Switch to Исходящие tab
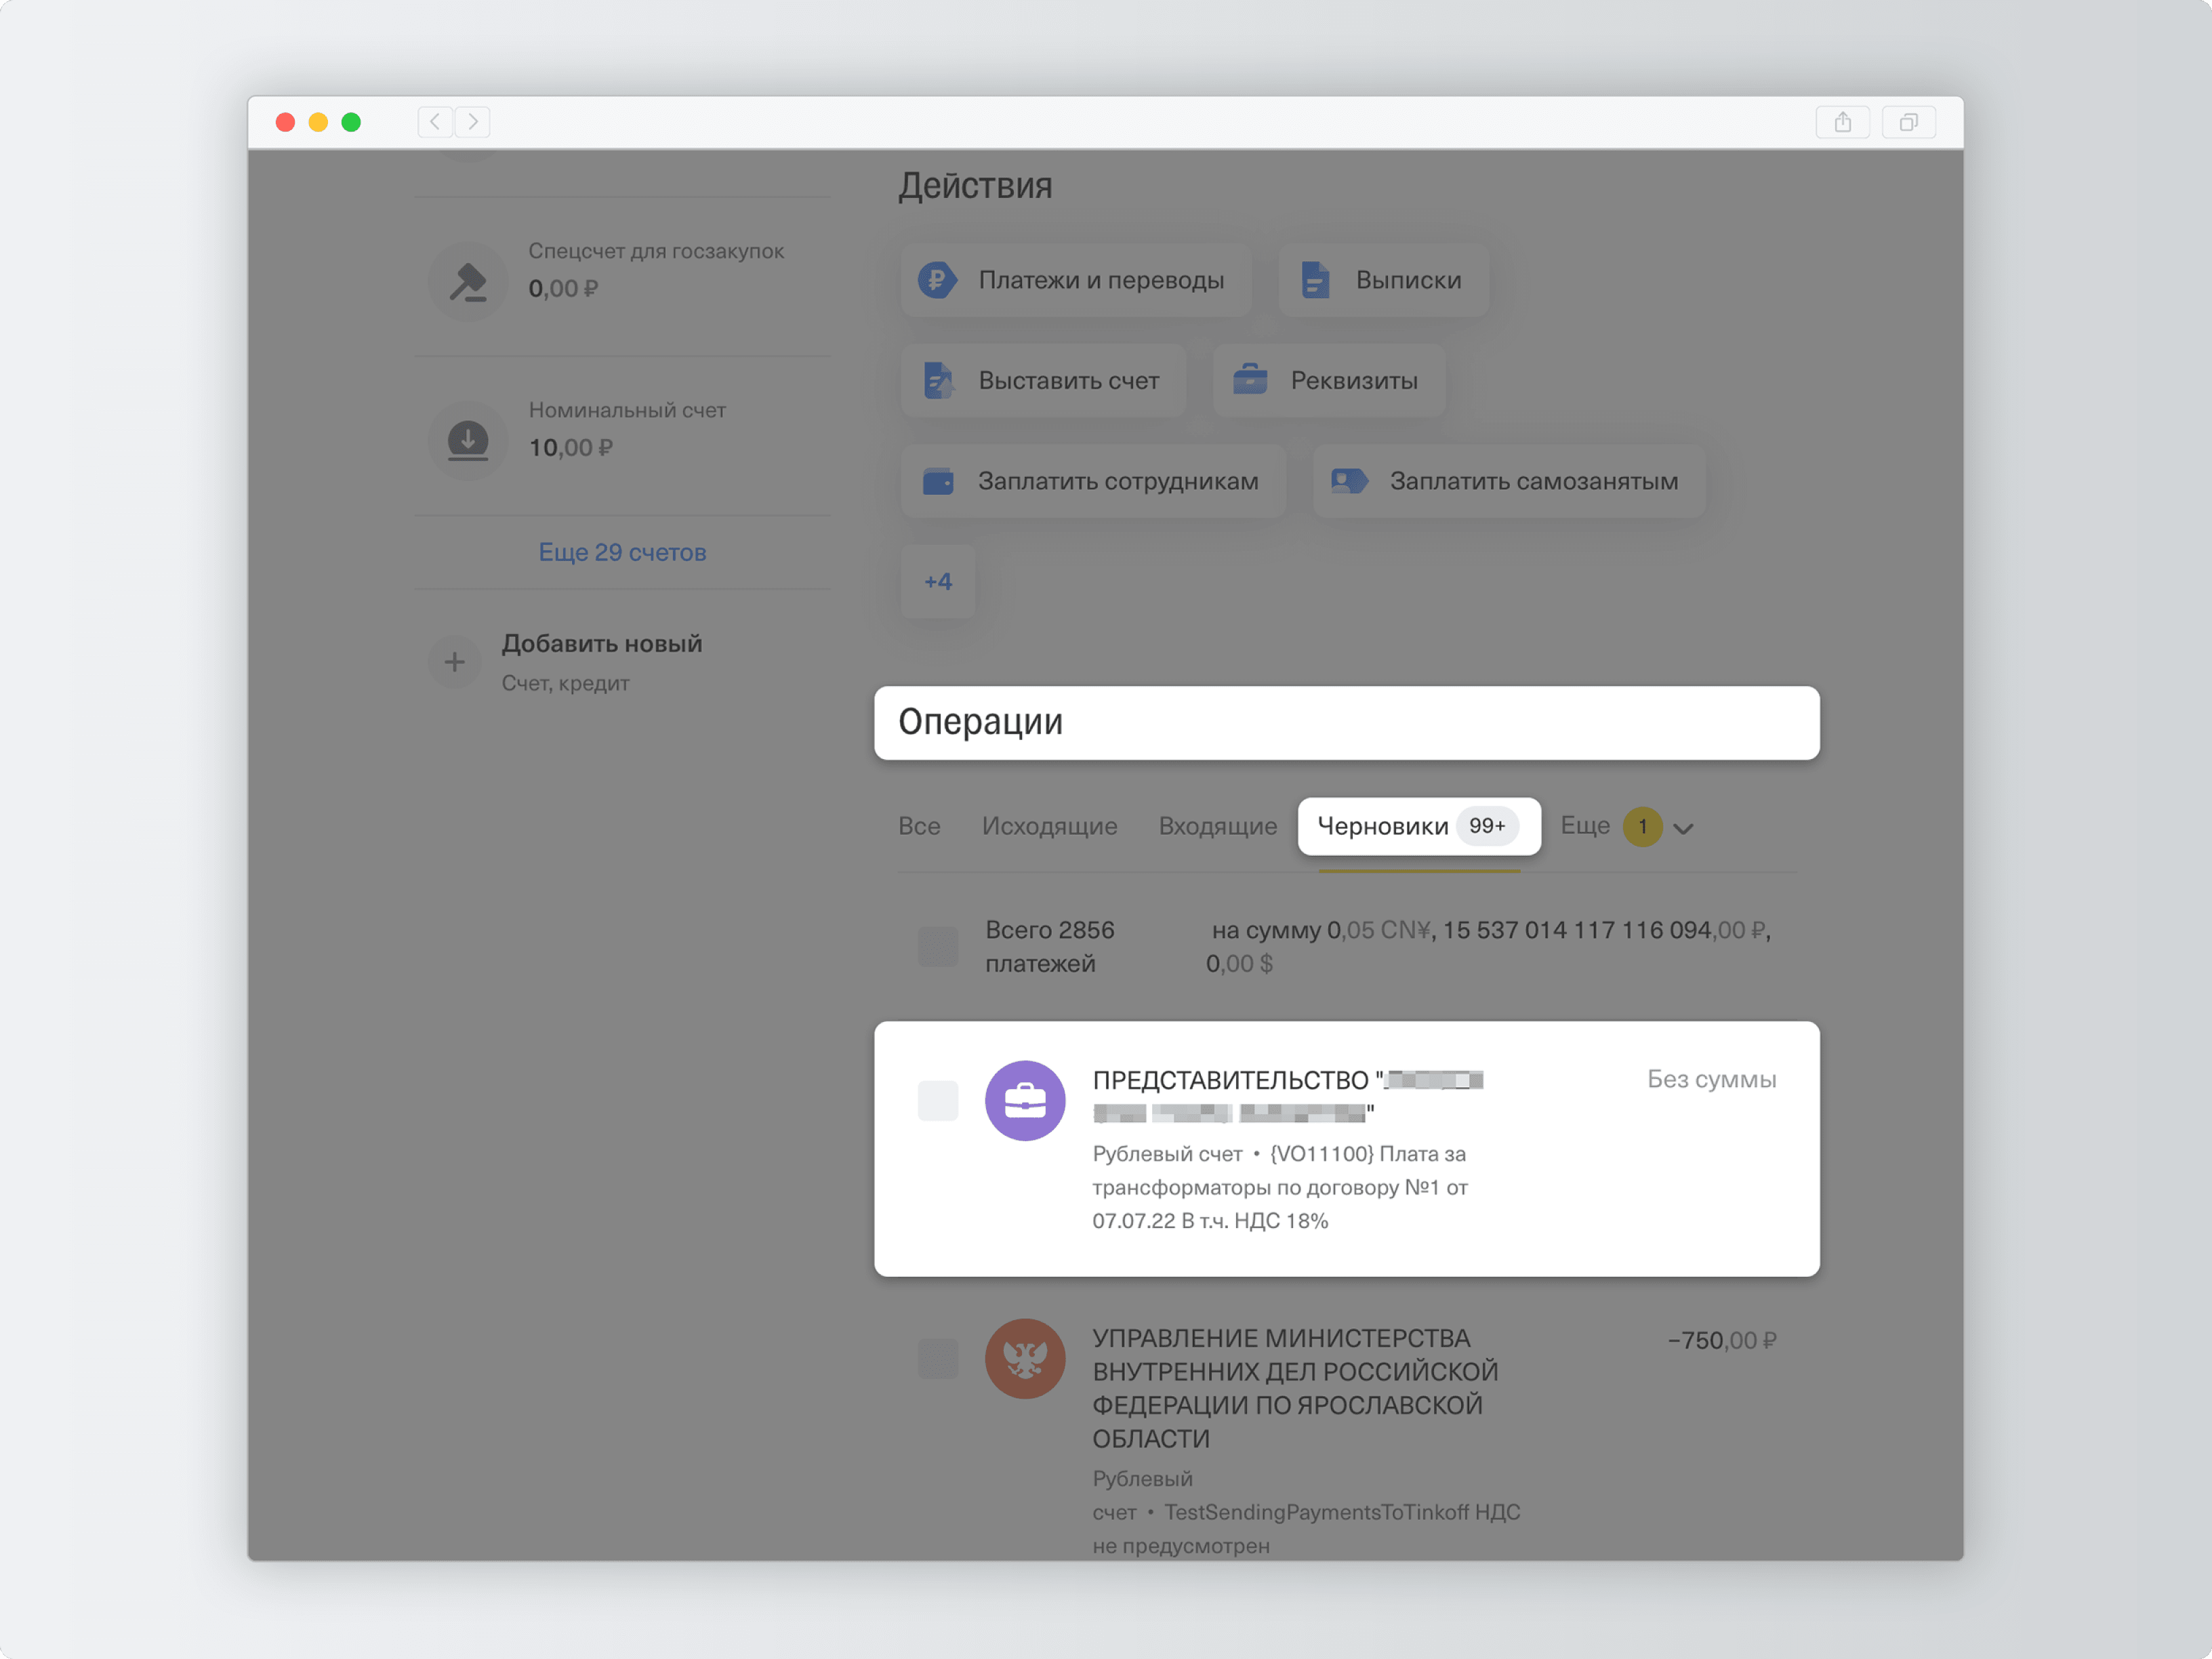The height and width of the screenshot is (1659, 2212). [1049, 826]
